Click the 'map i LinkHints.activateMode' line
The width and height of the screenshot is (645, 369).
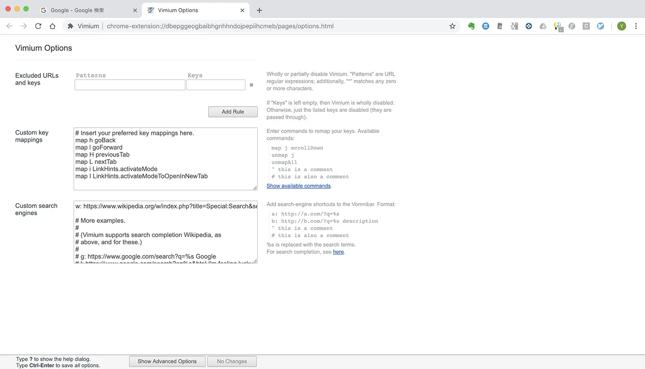[117, 169]
